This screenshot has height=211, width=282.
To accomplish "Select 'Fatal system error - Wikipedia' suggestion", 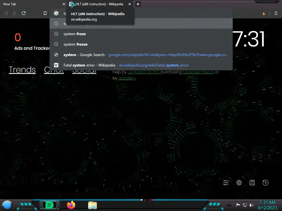I will pos(141,65).
